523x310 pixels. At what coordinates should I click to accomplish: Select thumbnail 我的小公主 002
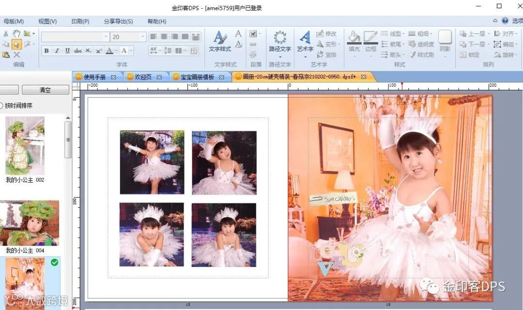pyautogui.click(x=25, y=145)
